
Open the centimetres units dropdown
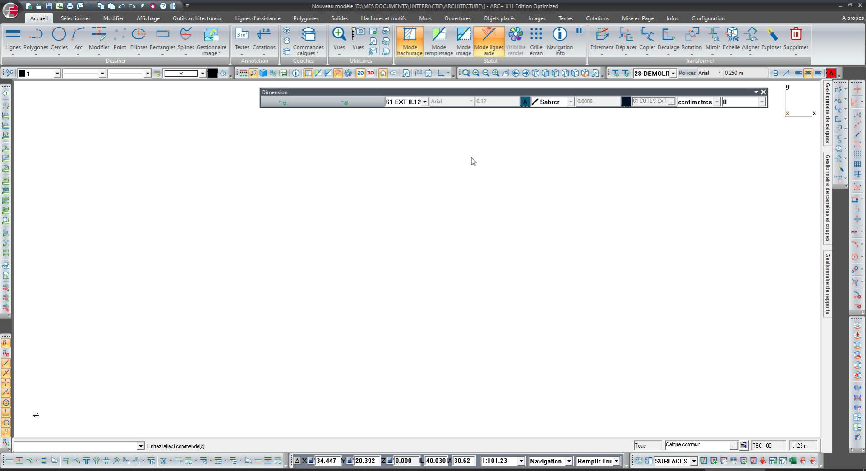[716, 102]
